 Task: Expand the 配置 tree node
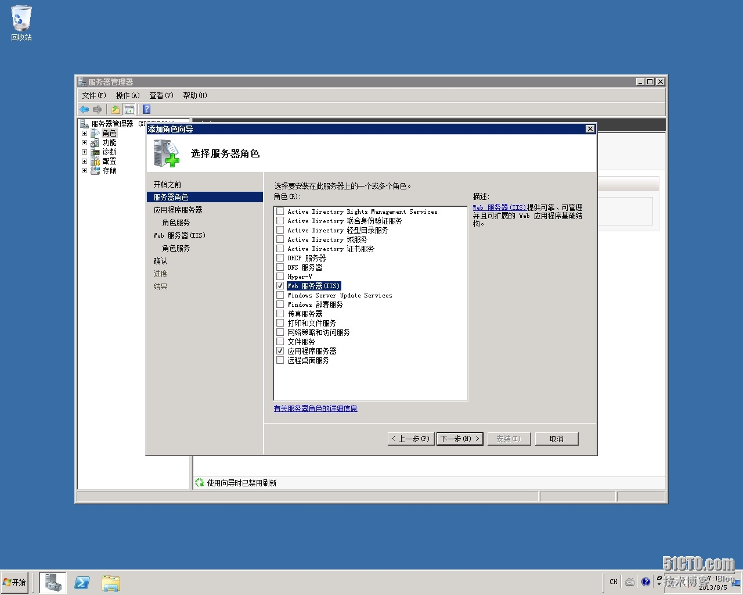point(84,161)
